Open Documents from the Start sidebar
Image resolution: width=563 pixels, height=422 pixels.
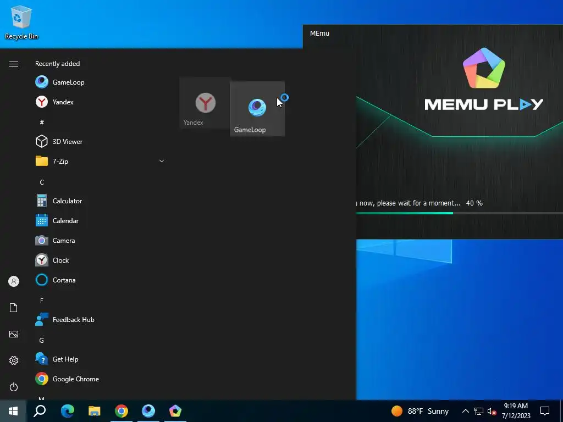[x=14, y=308]
